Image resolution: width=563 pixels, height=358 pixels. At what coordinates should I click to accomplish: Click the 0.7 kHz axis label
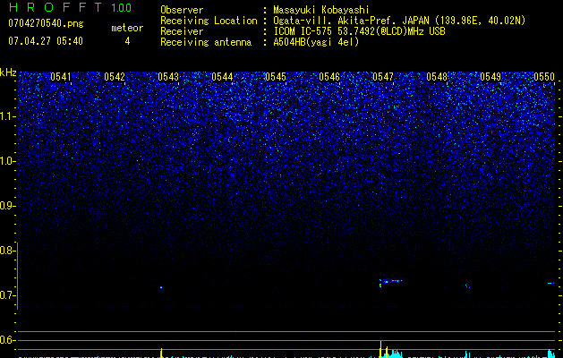tap(7, 295)
